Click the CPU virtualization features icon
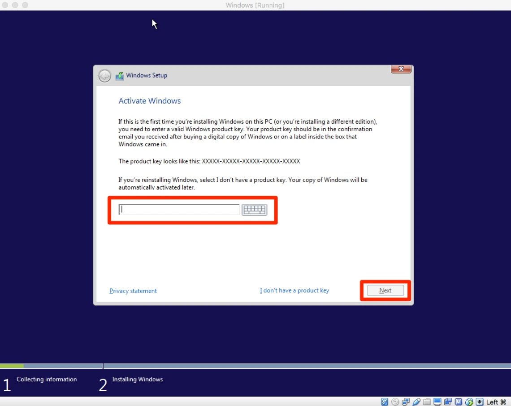 (459, 402)
